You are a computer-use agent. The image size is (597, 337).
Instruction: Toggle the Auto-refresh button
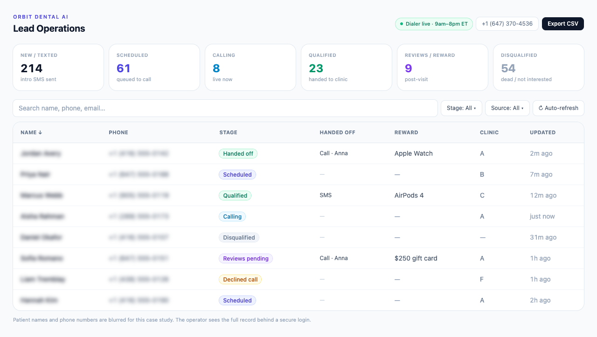coord(558,108)
